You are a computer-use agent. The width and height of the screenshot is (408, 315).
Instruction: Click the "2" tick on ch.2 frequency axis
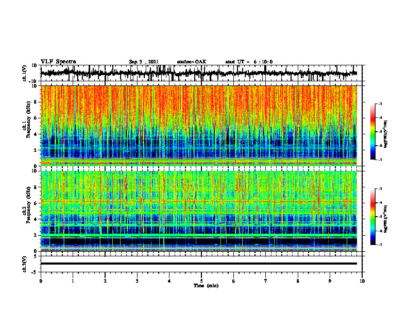(36, 235)
